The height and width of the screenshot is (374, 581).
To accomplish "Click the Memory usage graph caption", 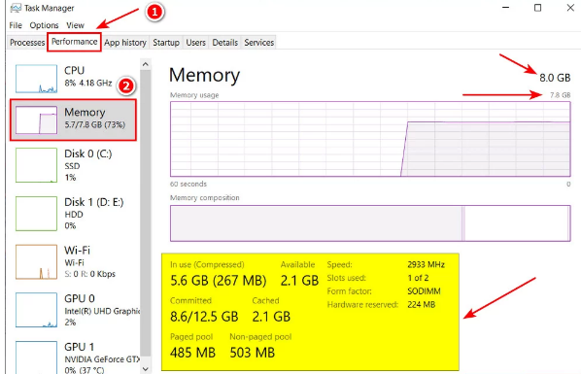I will tap(194, 95).
